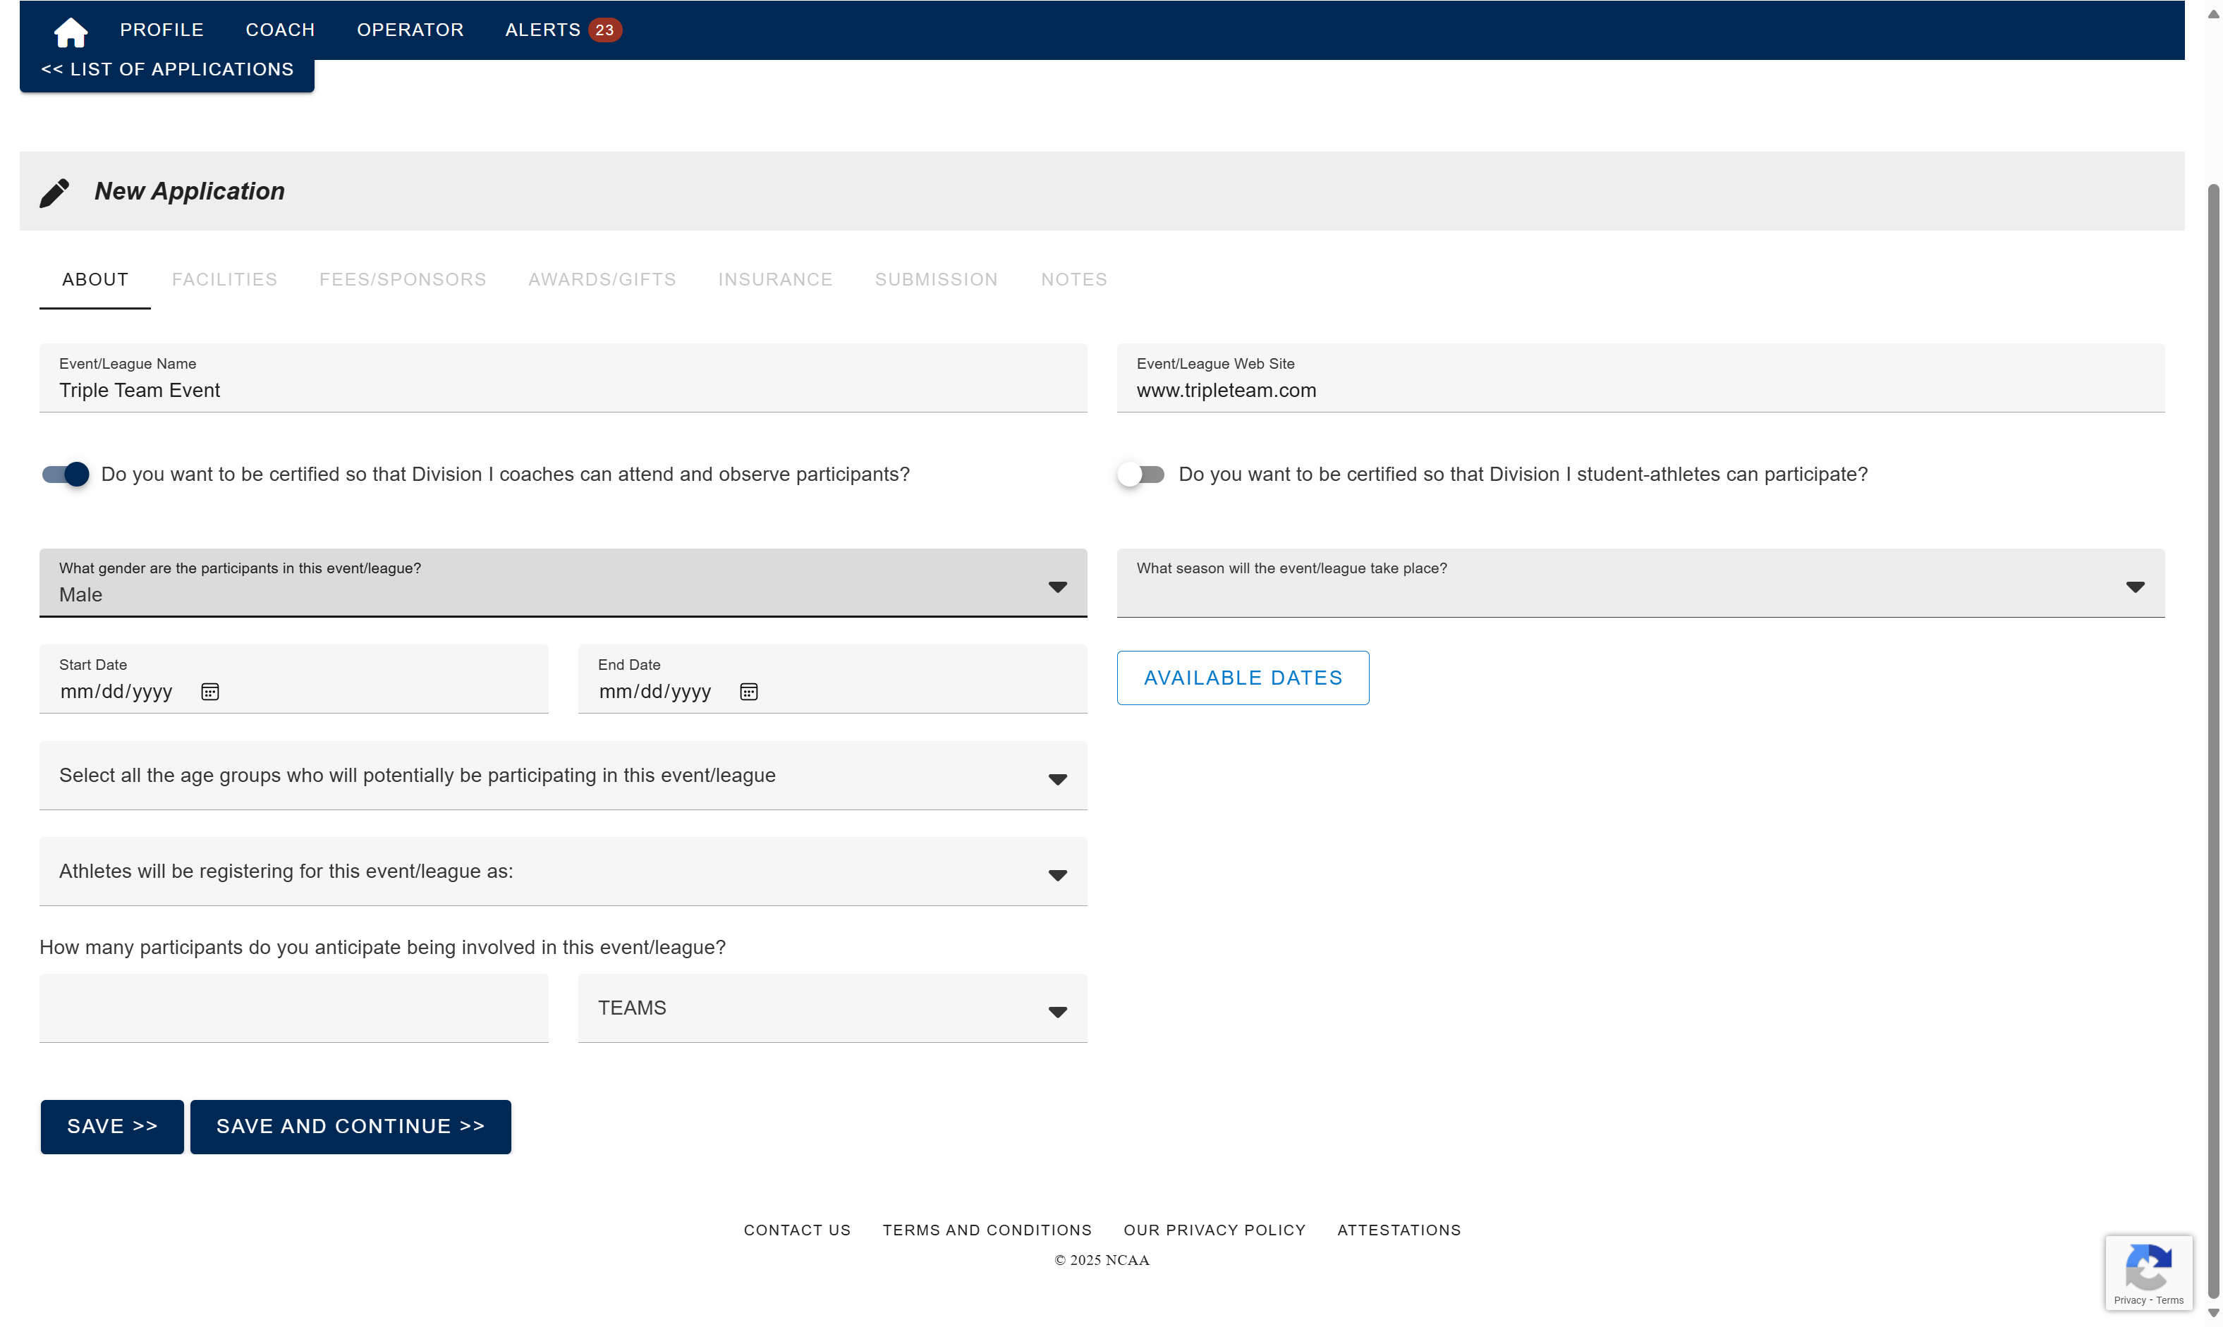Click the page vertical scrollbar

coord(2213,742)
